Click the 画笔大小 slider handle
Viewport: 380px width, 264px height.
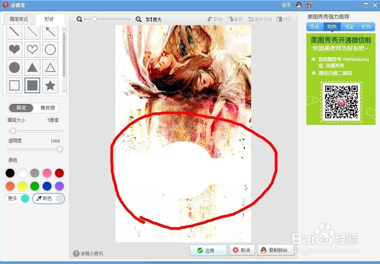[x=13, y=131]
